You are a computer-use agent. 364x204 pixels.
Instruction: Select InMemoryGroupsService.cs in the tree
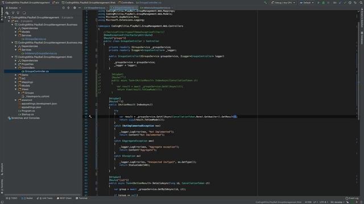[40, 53]
